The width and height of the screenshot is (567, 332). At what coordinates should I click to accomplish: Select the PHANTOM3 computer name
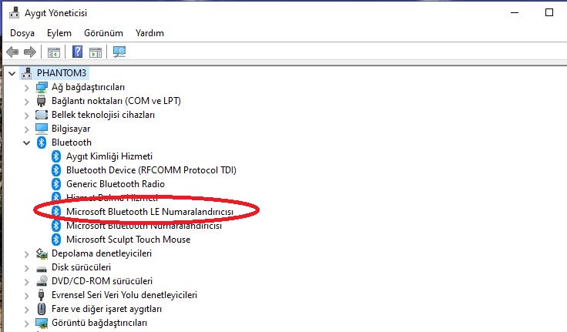[x=62, y=73]
